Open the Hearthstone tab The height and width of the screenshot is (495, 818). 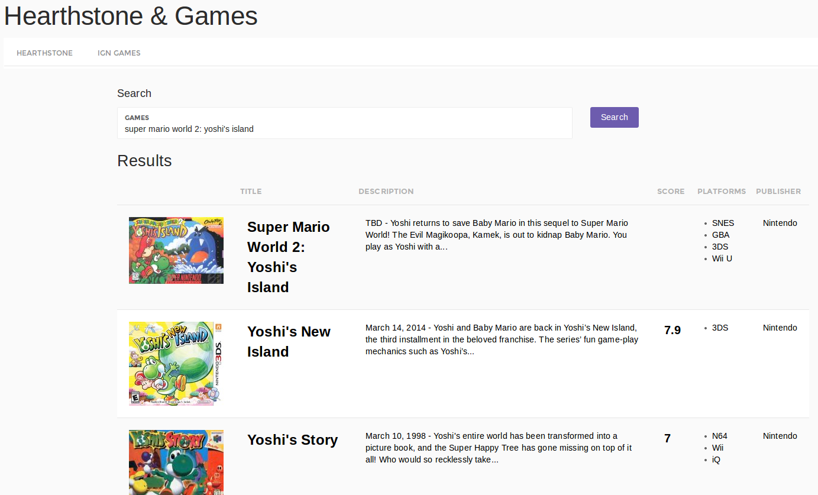(x=44, y=53)
